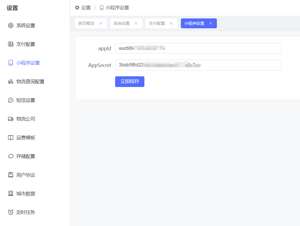Click the 物流查询配置 bicycle icon
The height and width of the screenshot is (226, 300).
coord(11,81)
